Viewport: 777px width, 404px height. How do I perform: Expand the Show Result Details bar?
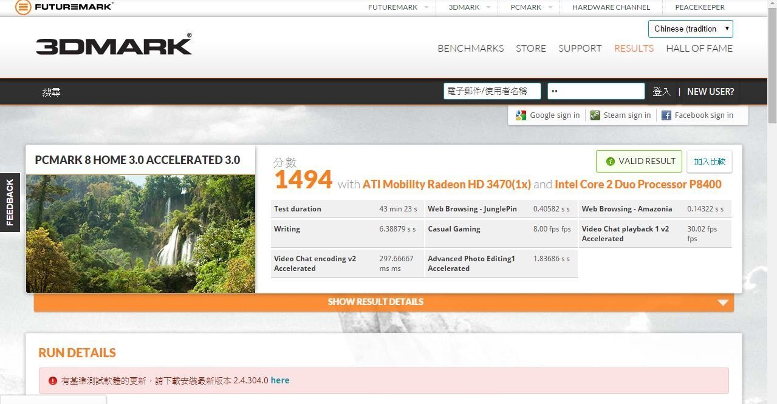[x=384, y=302]
